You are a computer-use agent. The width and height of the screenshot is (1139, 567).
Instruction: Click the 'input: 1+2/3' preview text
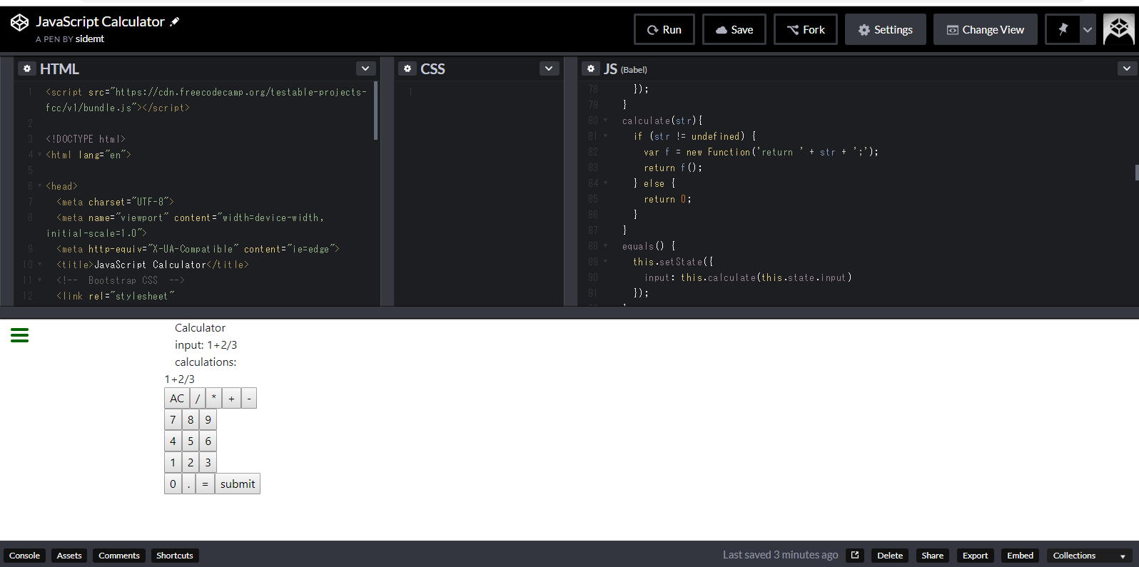(x=206, y=345)
